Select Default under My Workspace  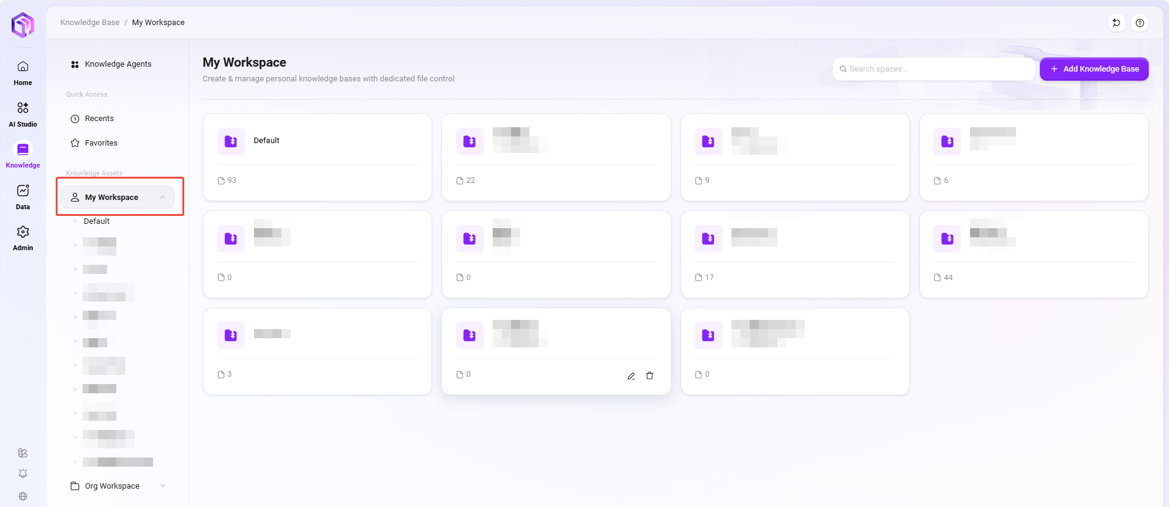click(97, 221)
